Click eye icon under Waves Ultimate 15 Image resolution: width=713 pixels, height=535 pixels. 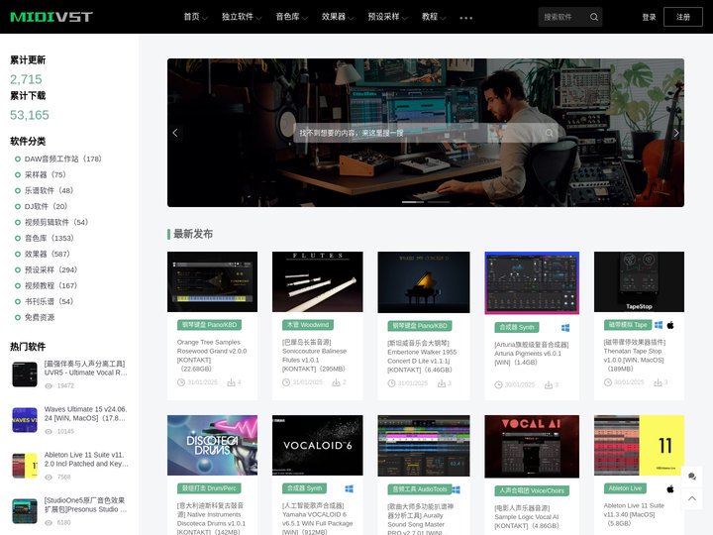click(49, 431)
